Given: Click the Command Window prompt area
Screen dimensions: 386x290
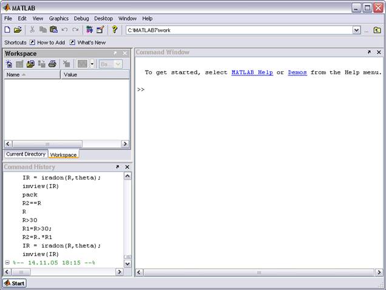Looking at the screenshot, I should [141, 89].
